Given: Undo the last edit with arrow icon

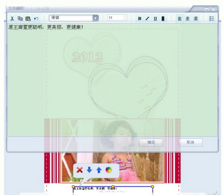Looking at the screenshot, I should (x=36, y=18).
